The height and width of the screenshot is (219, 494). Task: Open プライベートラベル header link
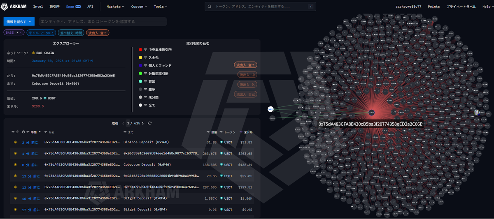pyautogui.click(x=461, y=7)
